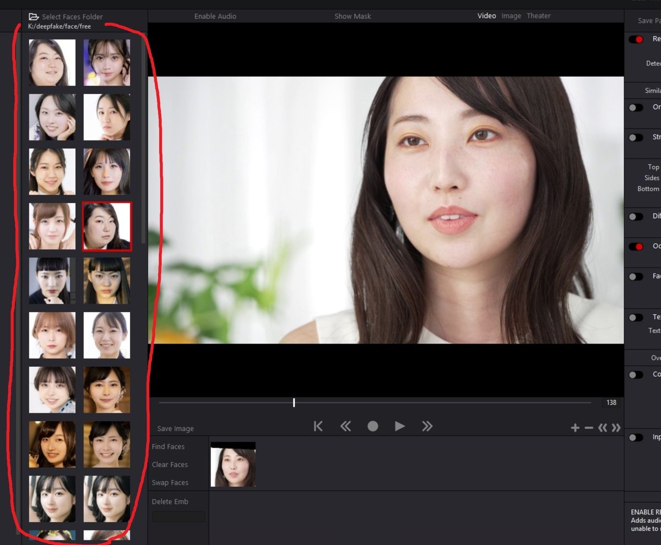Click the frame number field showing 138
Screen dimensions: 661x545
click(x=611, y=403)
